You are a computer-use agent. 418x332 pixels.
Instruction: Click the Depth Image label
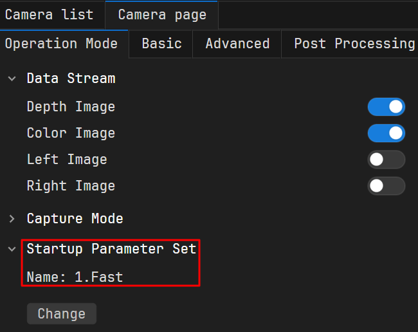coord(71,107)
